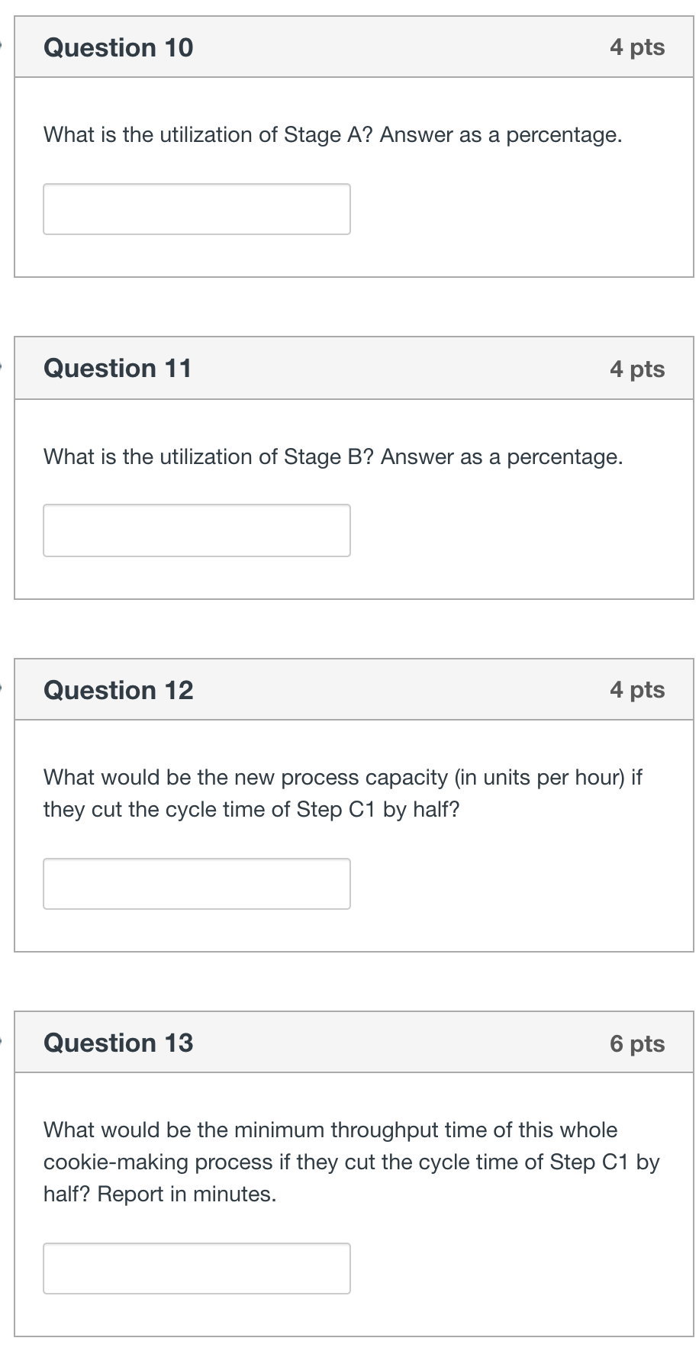The height and width of the screenshot is (1354, 699).
Task: Click the Stage B utilization answer field
Action: [197, 530]
